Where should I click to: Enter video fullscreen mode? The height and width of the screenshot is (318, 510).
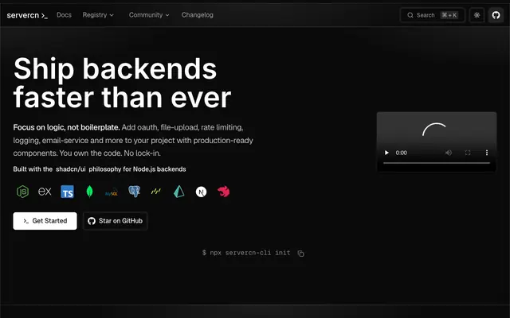(468, 153)
